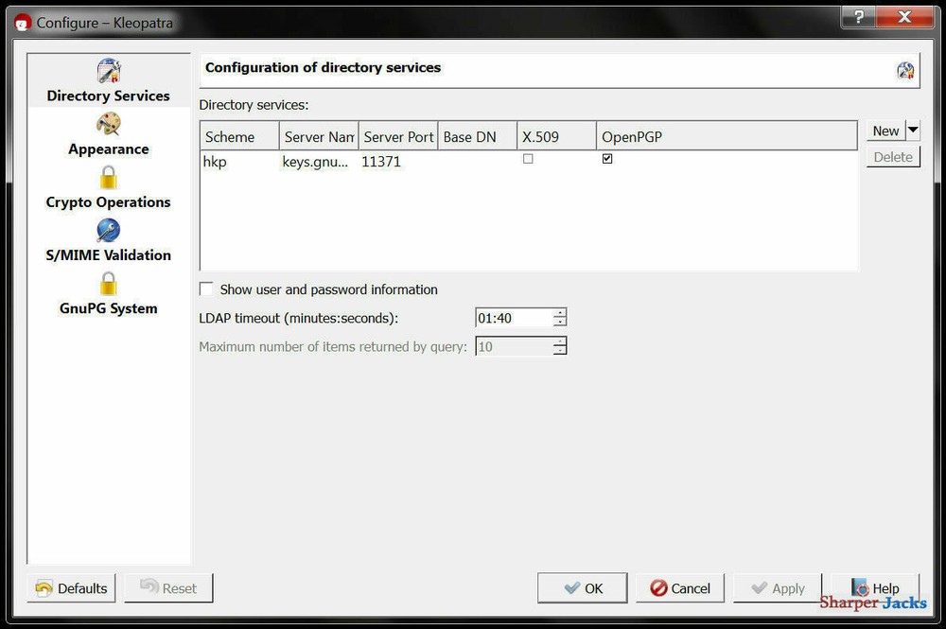This screenshot has height=629, width=946.
Task: Click the disabled Delete button
Action: pyautogui.click(x=891, y=156)
